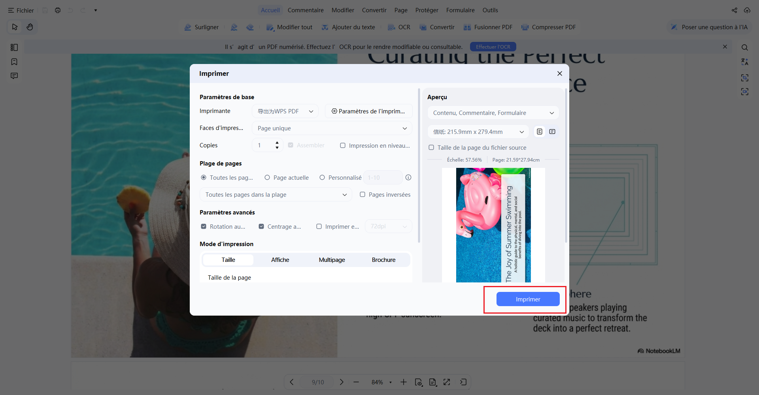Open the Protéger menu tab
The width and height of the screenshot is (759, 395).
click(x=427, y=10)
